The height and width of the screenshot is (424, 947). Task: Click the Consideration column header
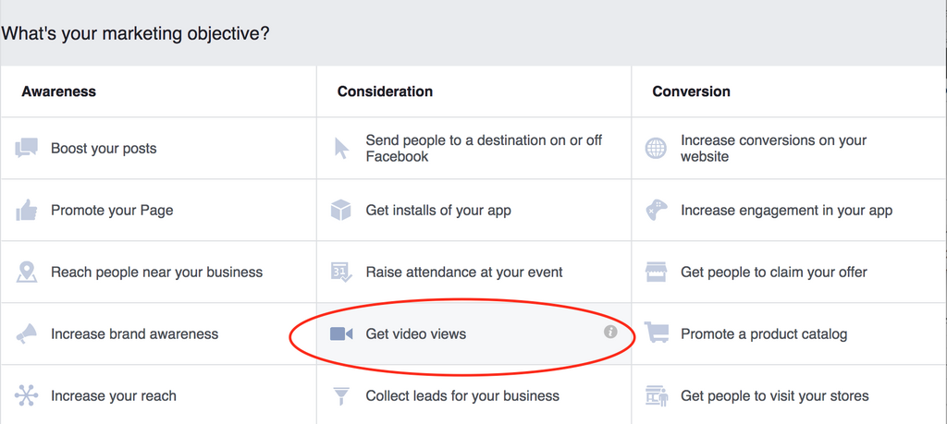385,91
